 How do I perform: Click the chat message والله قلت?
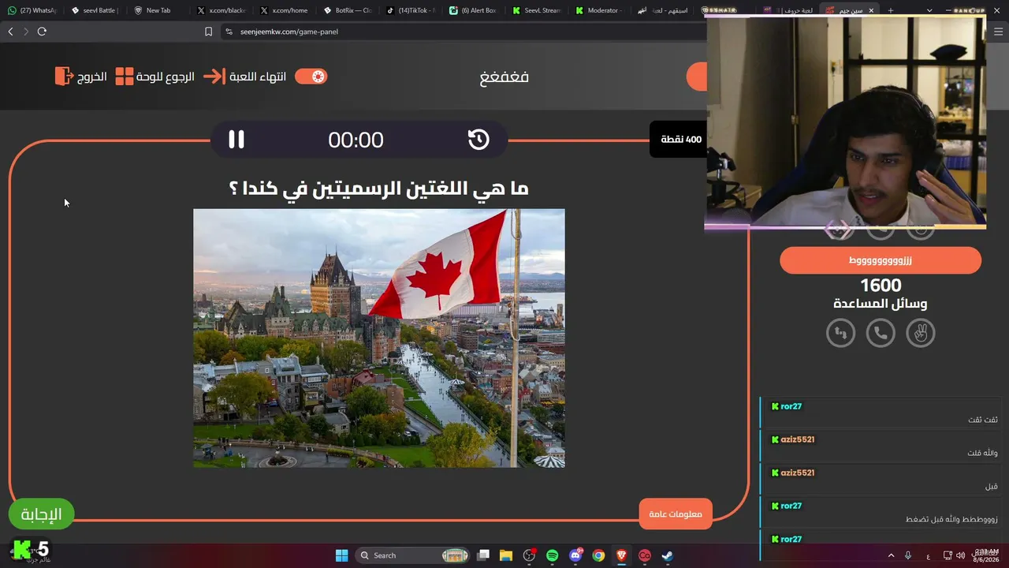982,453
